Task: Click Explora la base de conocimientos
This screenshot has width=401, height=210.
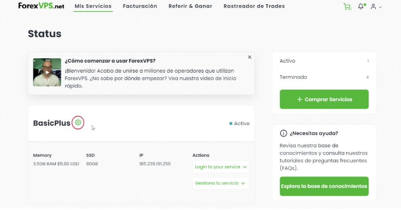Action: (x=324, y=186)
